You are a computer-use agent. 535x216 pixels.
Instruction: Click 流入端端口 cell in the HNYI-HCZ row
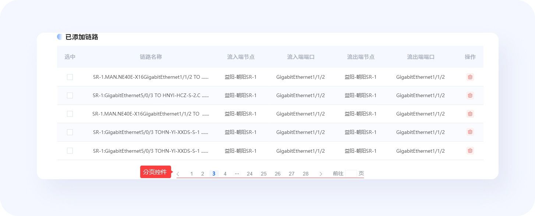pyautogui.click(x=301, y=95)
